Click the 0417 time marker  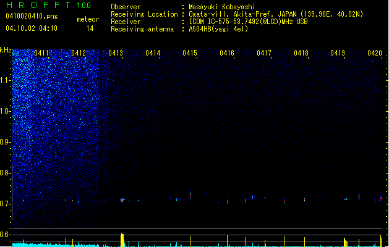tap(264, 53)
